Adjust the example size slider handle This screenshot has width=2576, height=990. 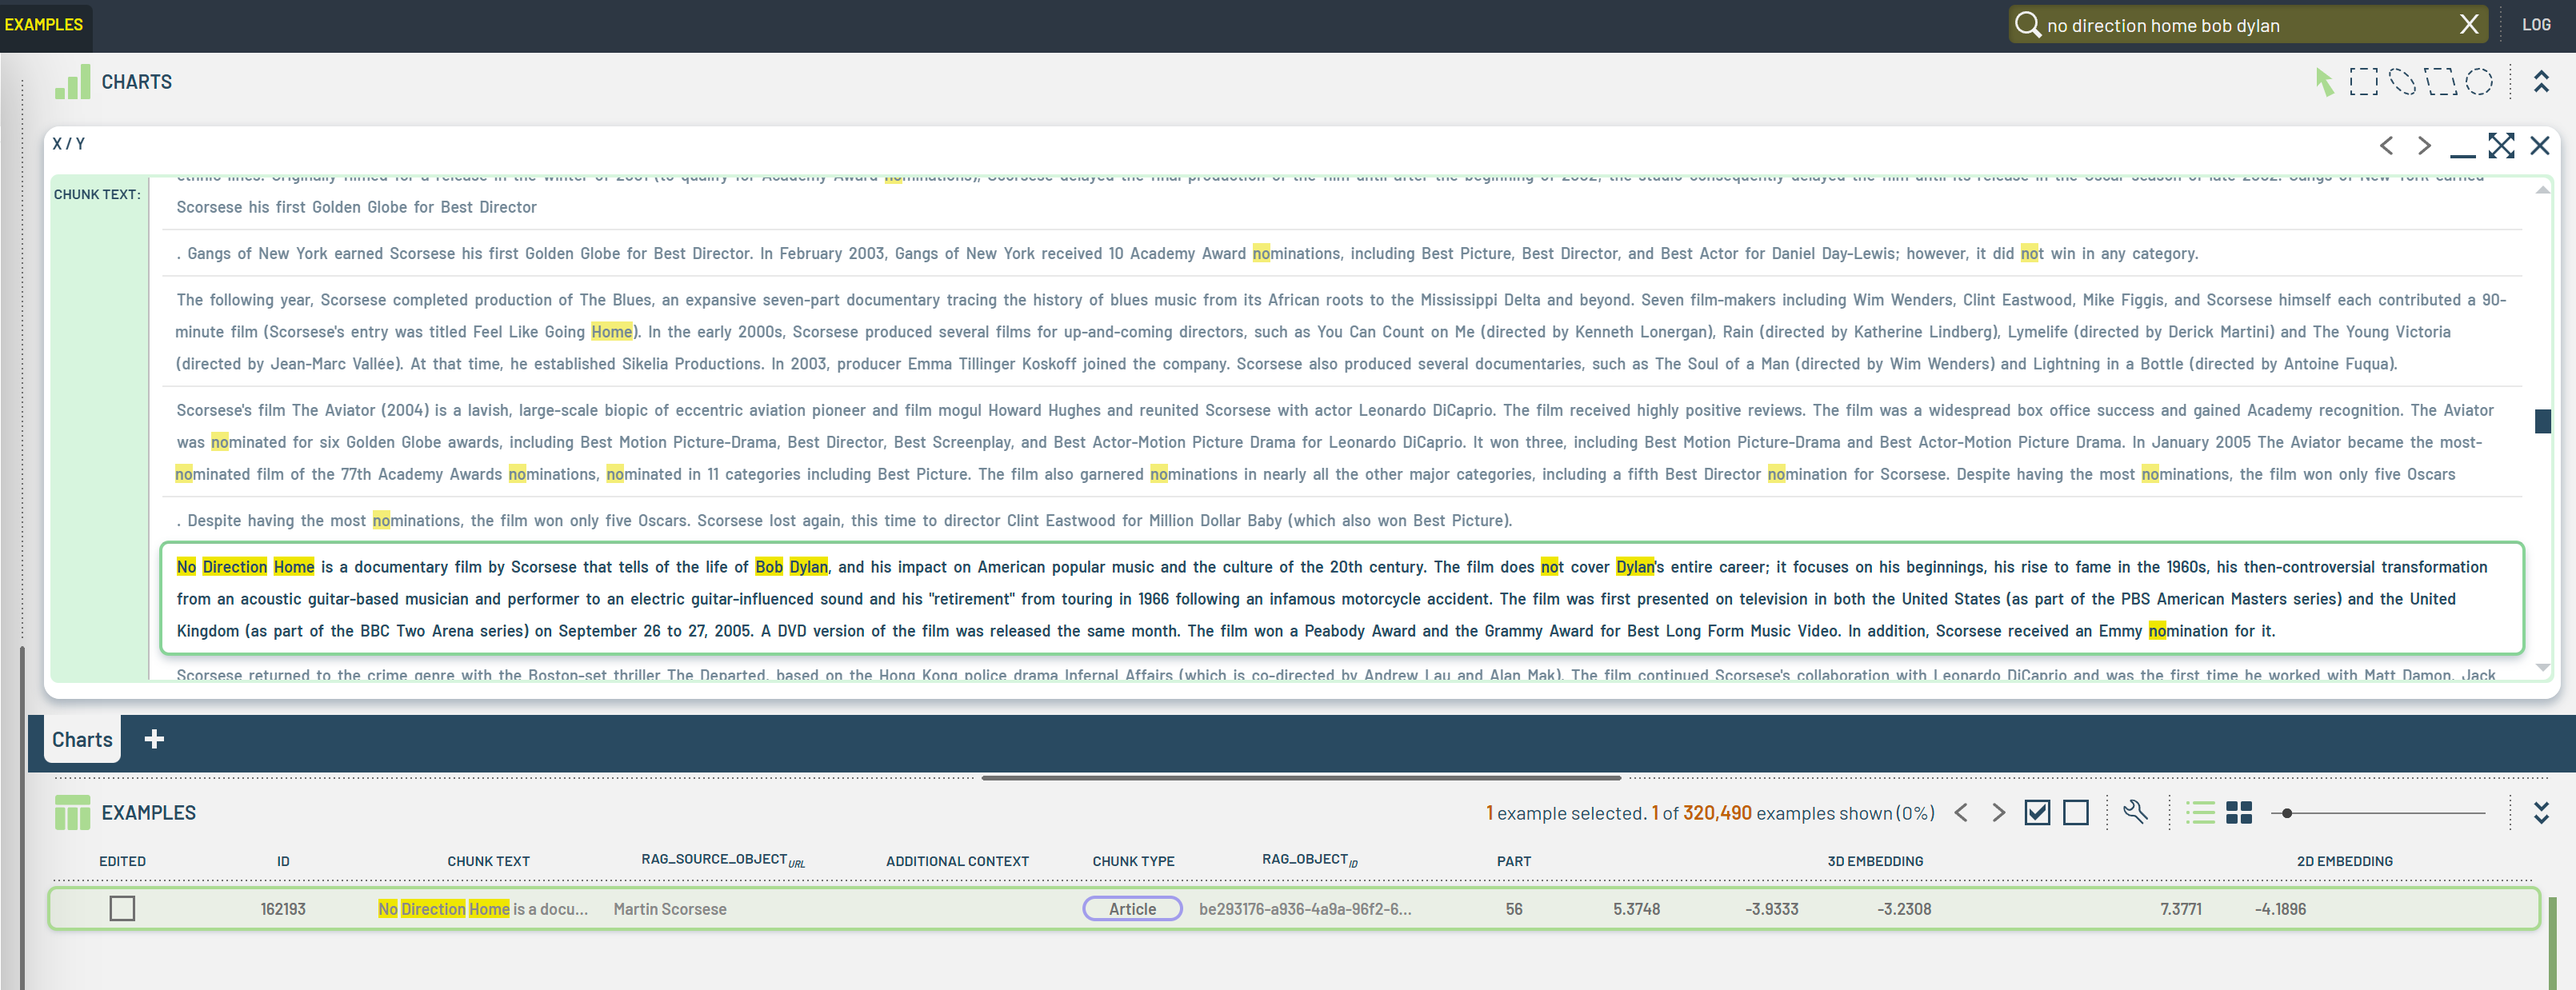click(2287, 813)
